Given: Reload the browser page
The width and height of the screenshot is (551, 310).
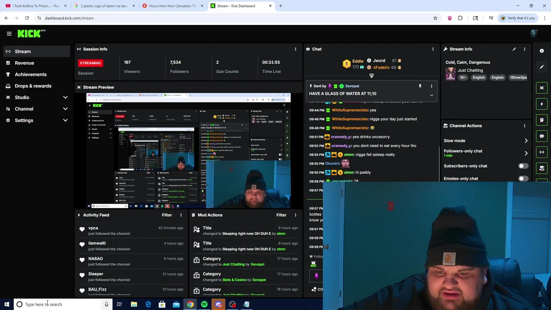Looking at the screenshot, I should pyautogui.click(x=27, y=18).
